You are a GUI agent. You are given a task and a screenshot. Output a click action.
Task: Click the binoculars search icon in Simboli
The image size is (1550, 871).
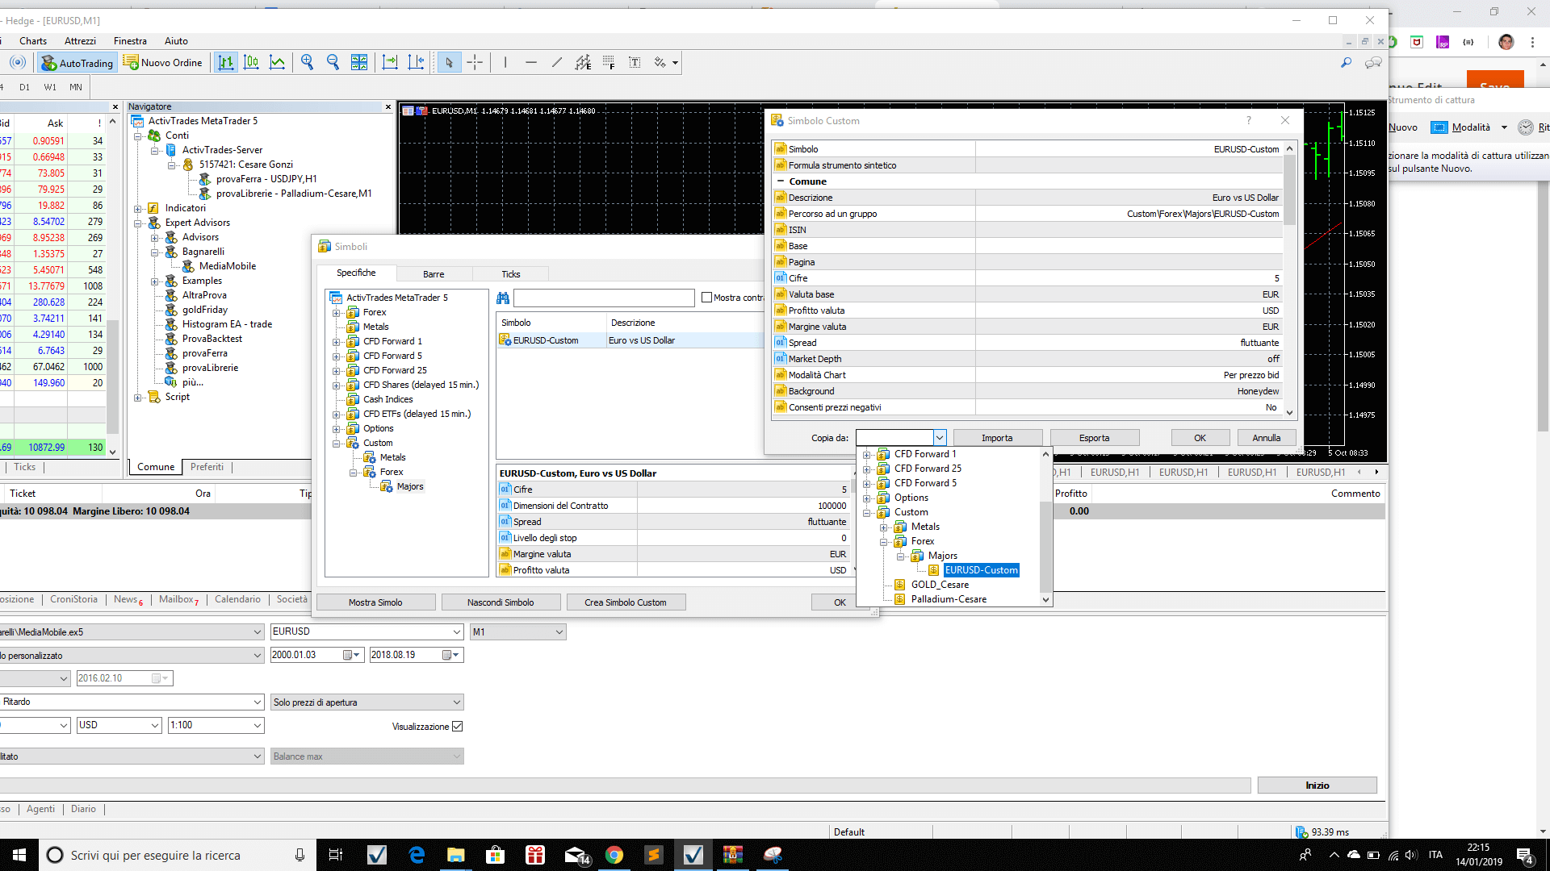pos(503,298)
